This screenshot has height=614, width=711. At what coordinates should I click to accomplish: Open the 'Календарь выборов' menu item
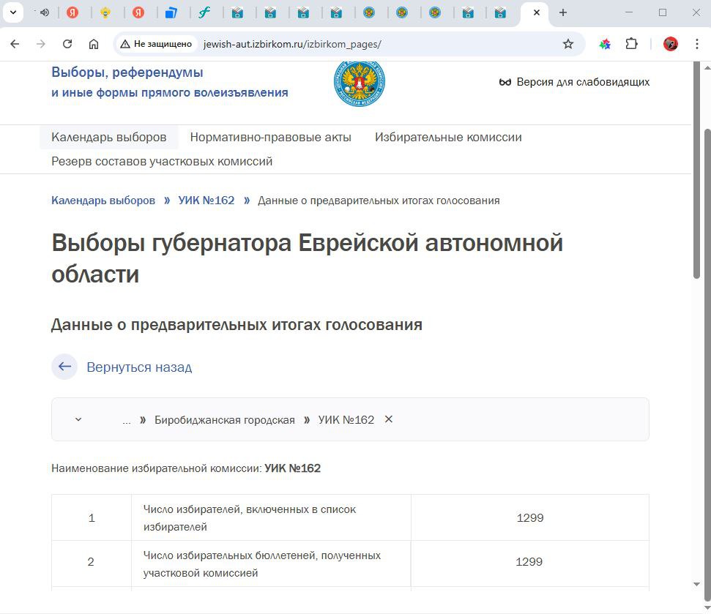pyautogui.click(x=109, y=137)
